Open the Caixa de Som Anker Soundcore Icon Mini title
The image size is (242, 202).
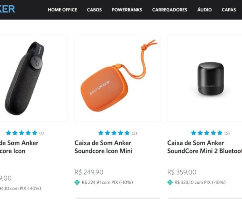(x=103, y=147)
